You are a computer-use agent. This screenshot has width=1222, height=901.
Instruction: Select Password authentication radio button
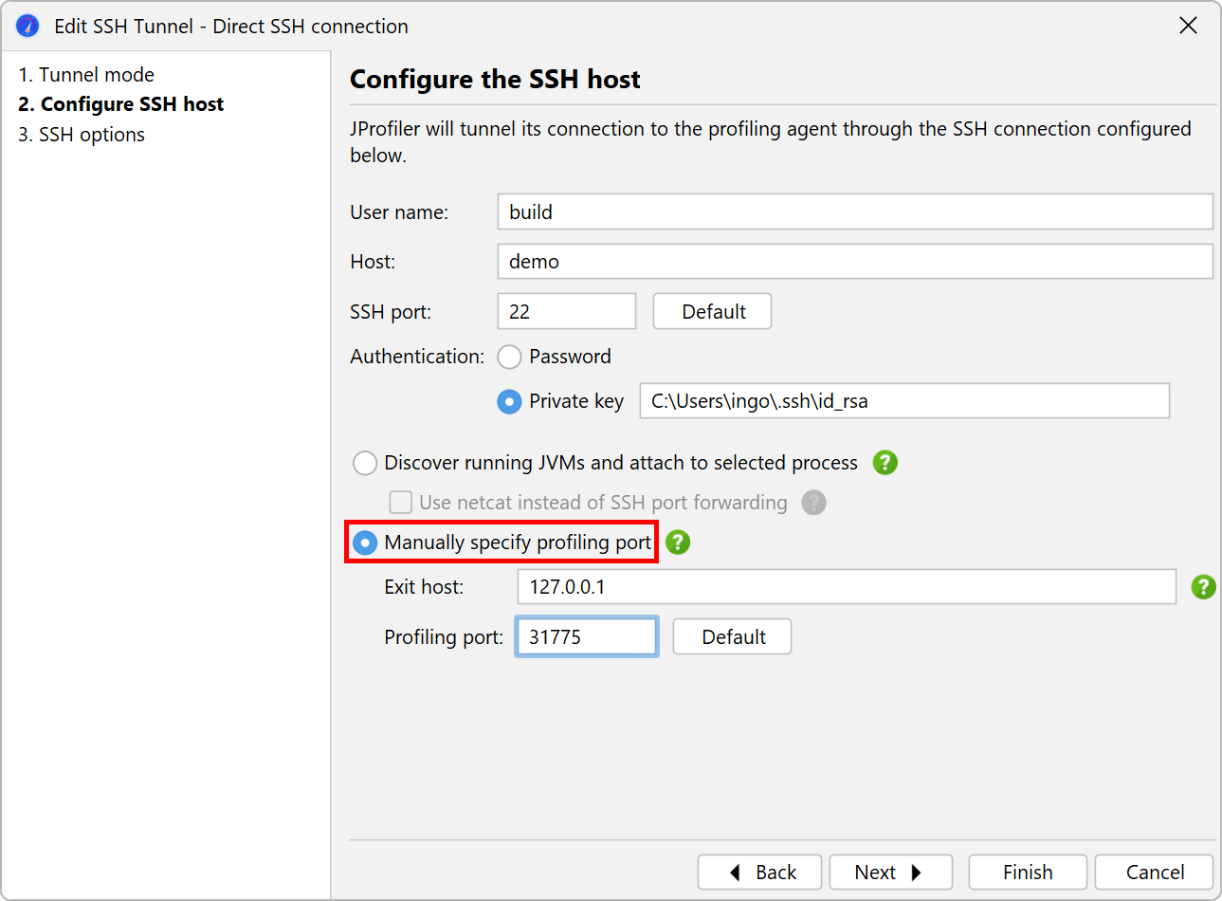tap(510, 357)
